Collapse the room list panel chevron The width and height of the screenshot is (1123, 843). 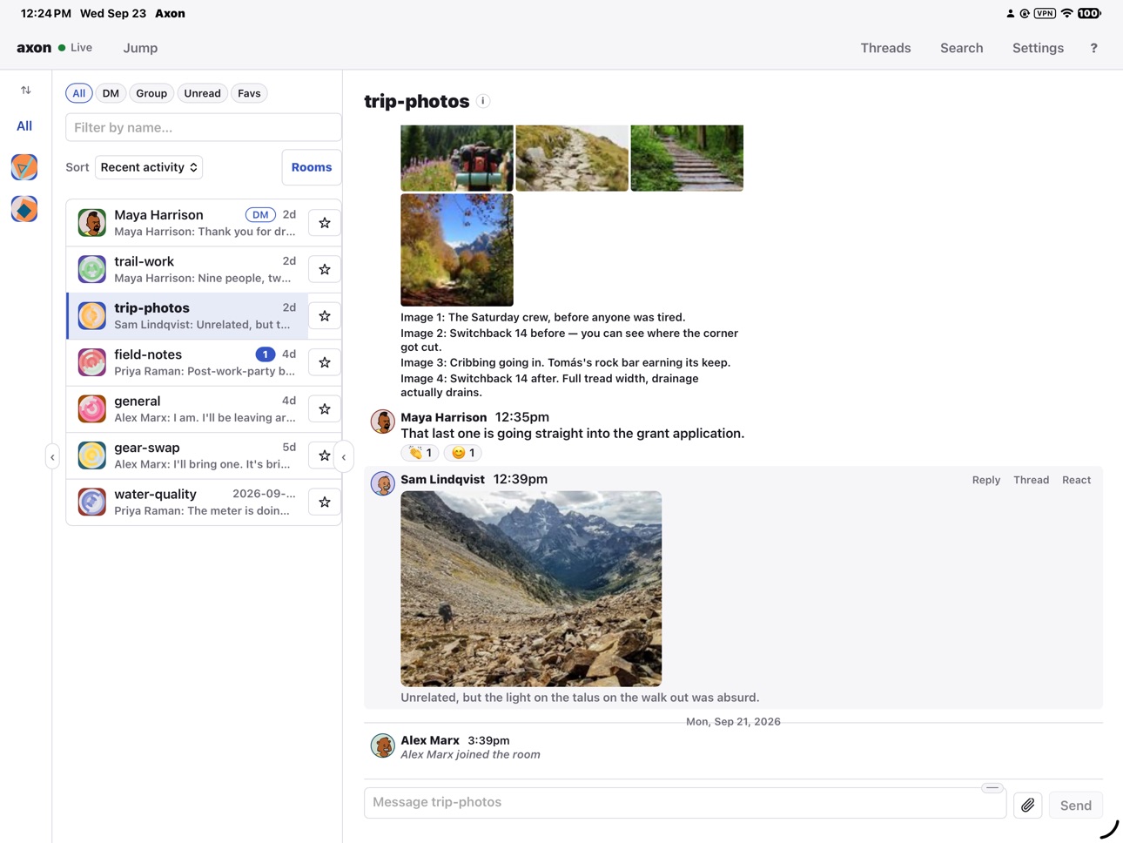point(344,457)
